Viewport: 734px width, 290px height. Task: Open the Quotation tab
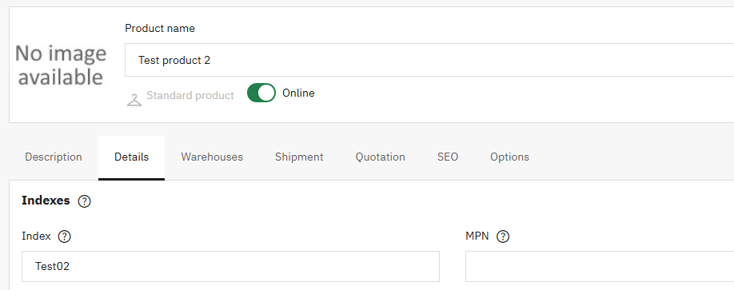(x=380, y=157)
